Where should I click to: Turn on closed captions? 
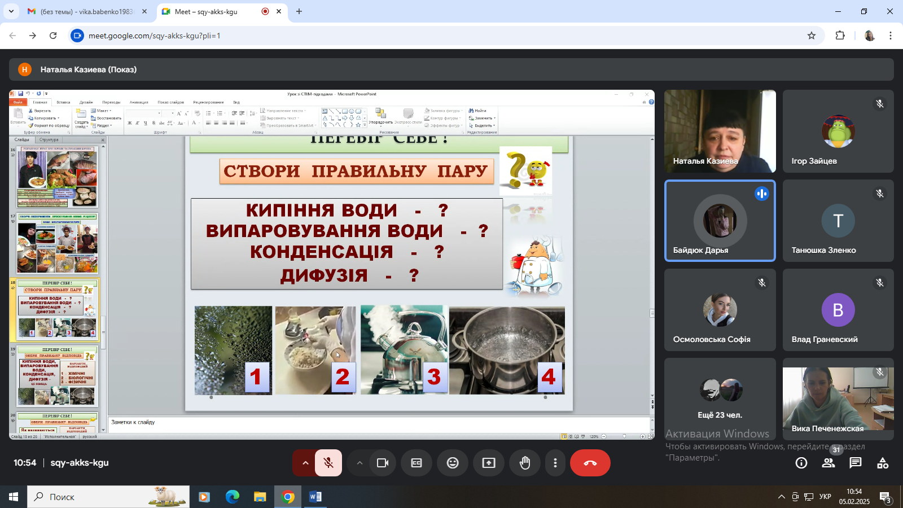tap(417, 463)
